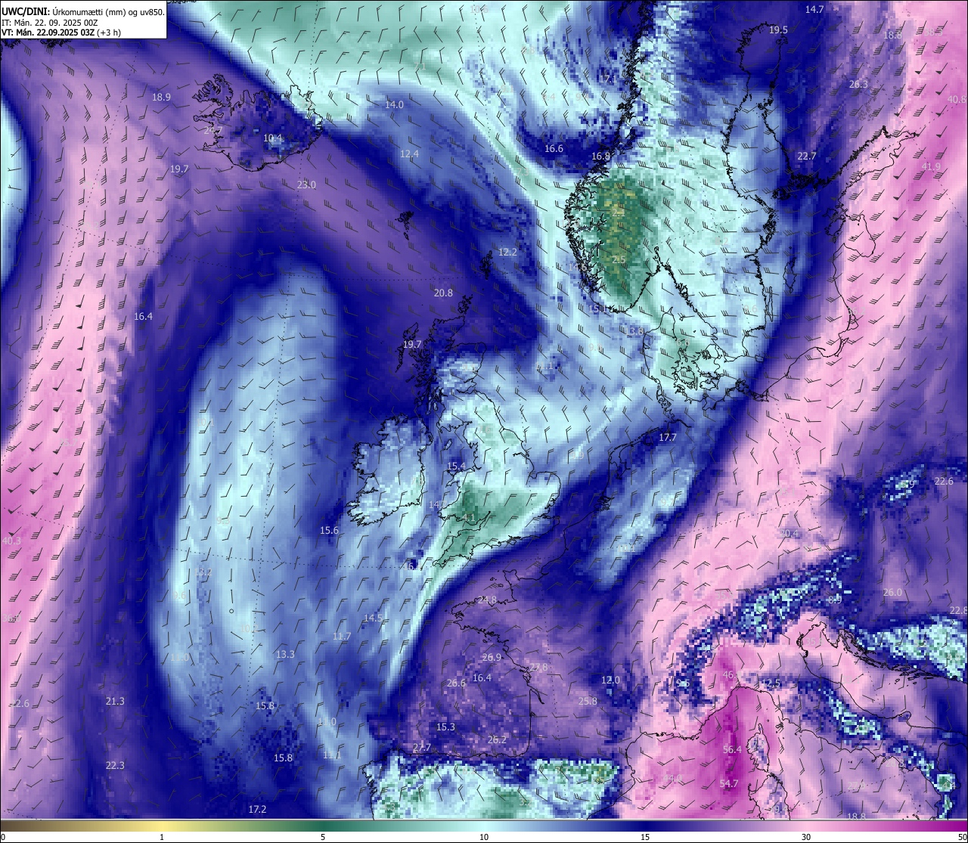Click the map value '27.7'

(421, 747)
